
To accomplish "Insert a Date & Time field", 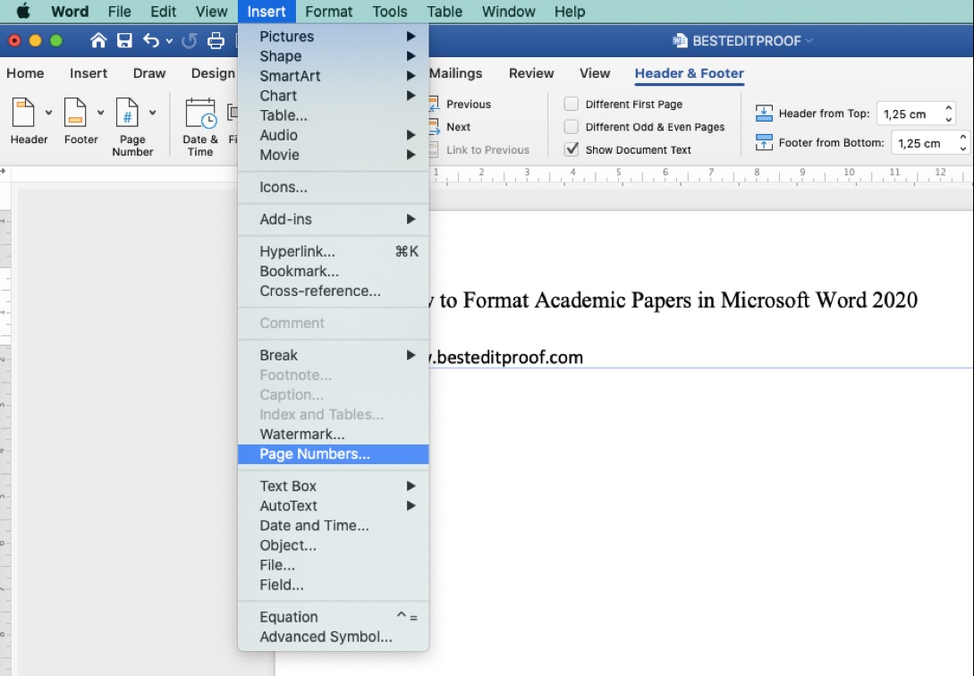I will coord(202,121).
